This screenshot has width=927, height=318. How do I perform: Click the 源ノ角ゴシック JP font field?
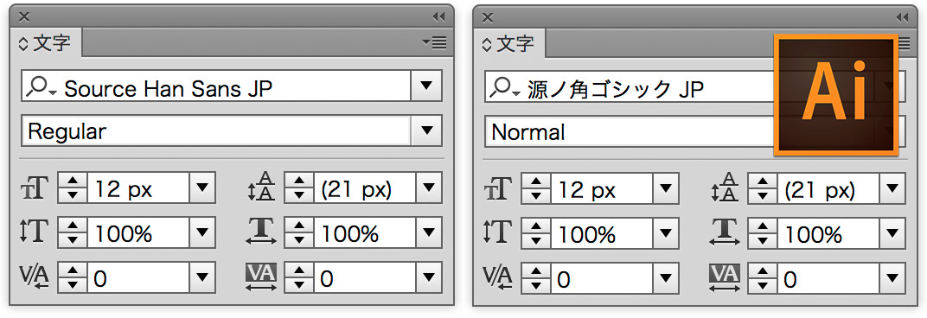coord(629,87)
